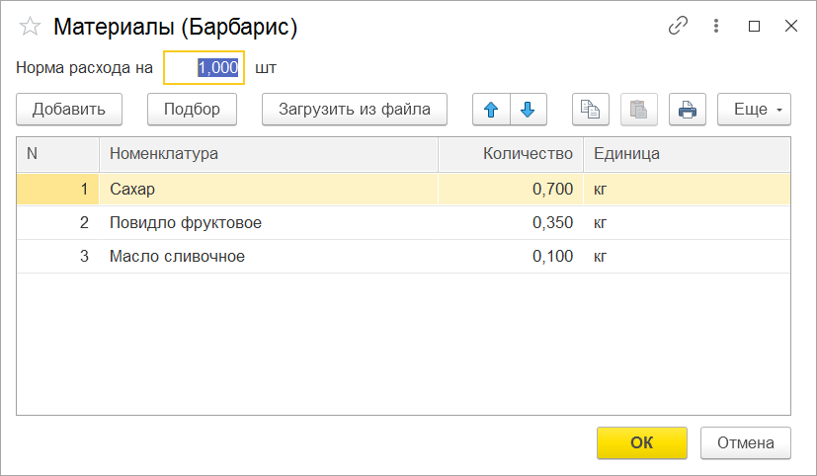Open the vertical dots window menu
This screenshot has width=817, height=476.
716,27
